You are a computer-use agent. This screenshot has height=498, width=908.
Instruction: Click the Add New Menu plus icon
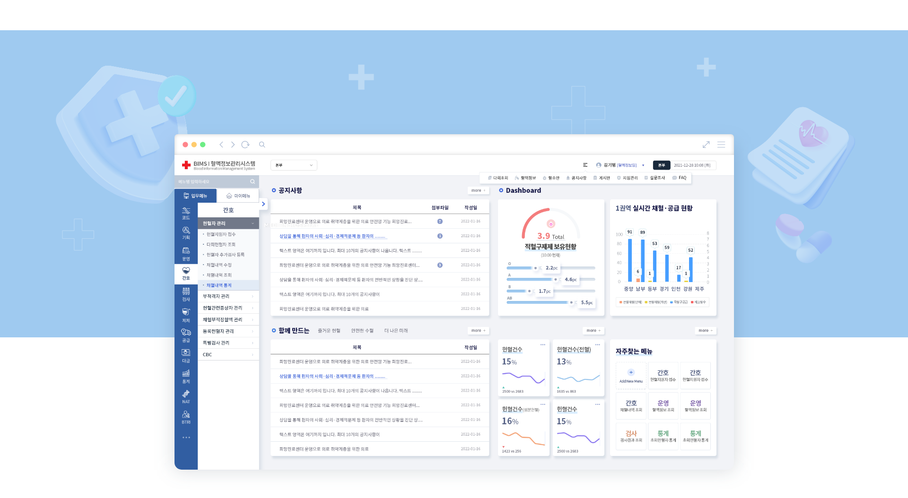click(x=631, y=372)
